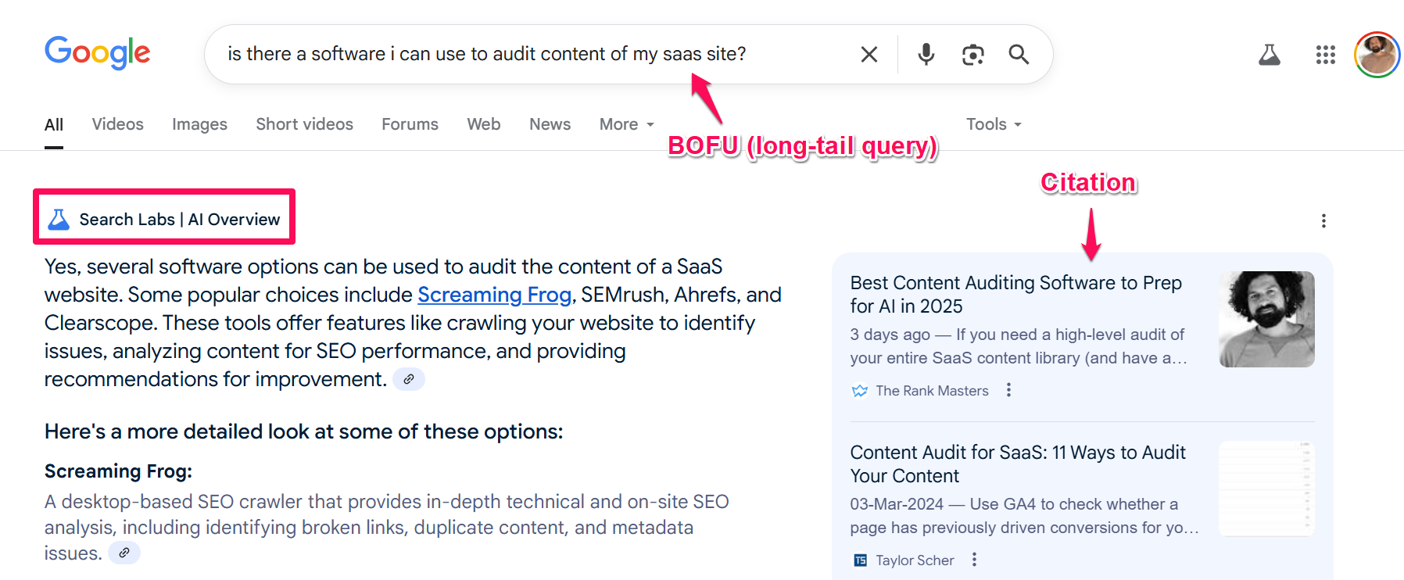Switch to the Short videos tab
The width and height of the screenshot is (1404, 580).
point(305,124)
